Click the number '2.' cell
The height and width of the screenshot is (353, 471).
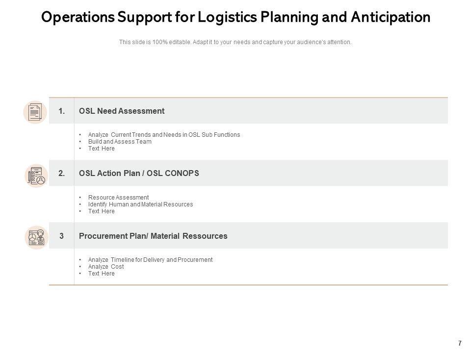[x=62, y=173]
